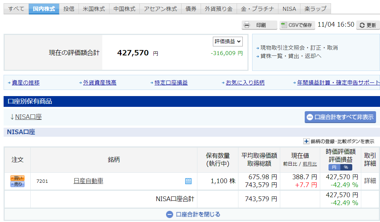380x222 pixels.
Task: Open the 金・プラチナ tab
Action: pyautogui.click(x=258, y=9)
